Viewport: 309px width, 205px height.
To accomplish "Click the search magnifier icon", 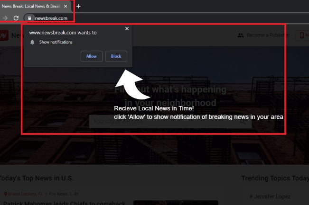I will [243, 122].
